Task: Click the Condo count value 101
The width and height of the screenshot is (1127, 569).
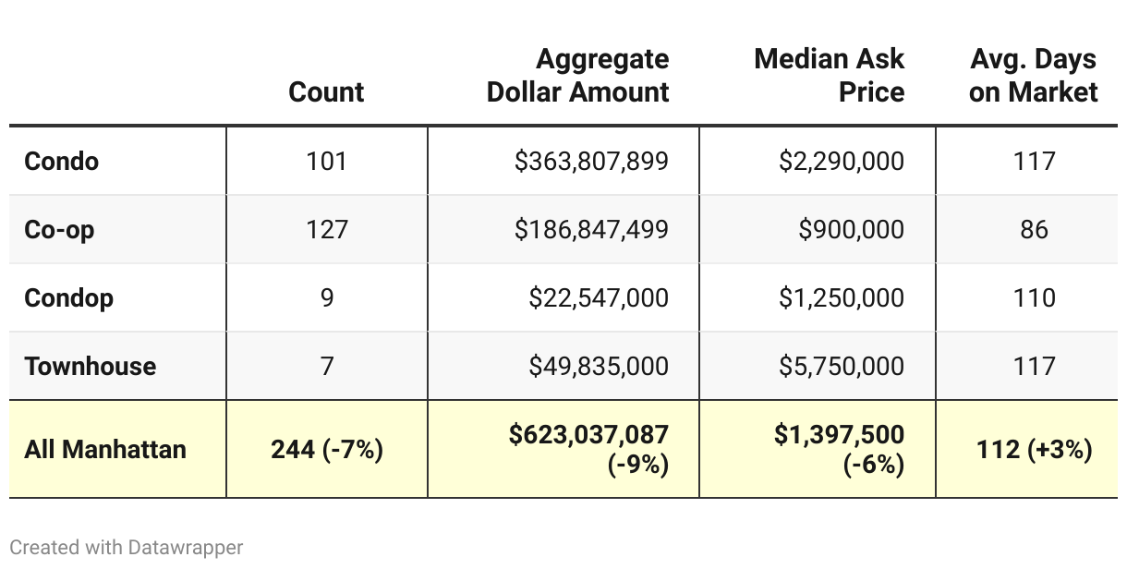Action: 326,161
